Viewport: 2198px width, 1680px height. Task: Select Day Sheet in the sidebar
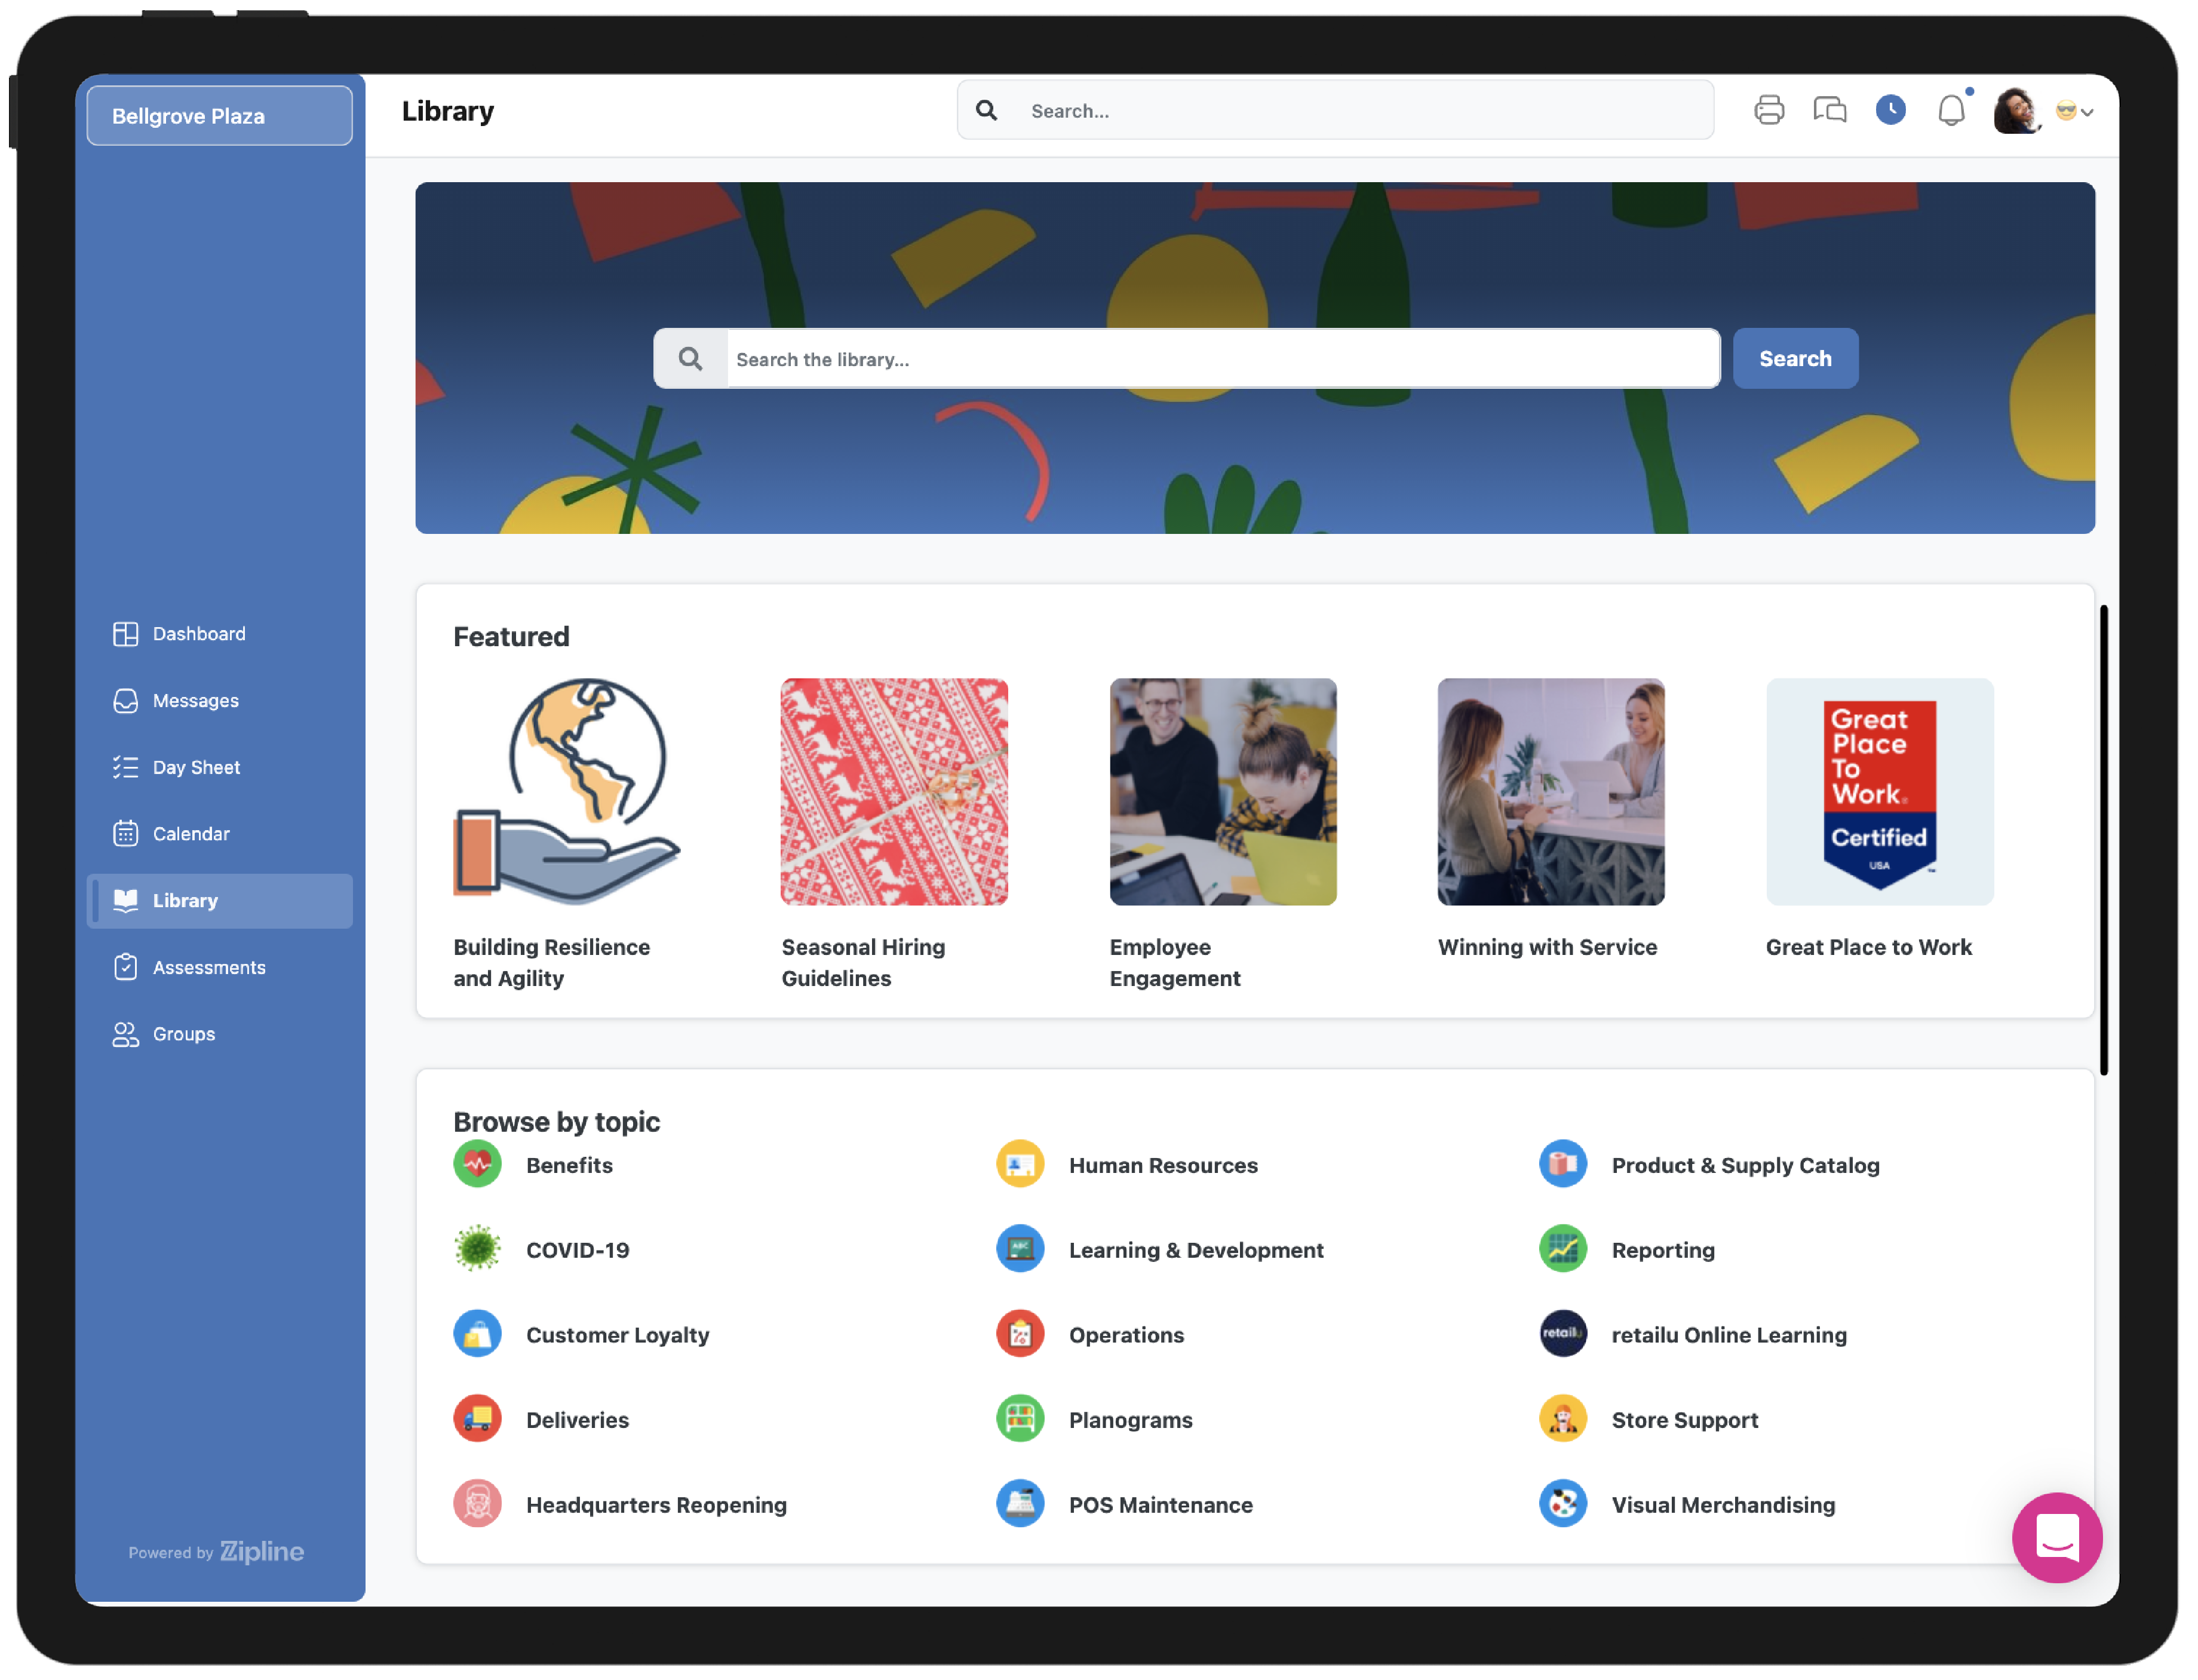tap(195, 767)
